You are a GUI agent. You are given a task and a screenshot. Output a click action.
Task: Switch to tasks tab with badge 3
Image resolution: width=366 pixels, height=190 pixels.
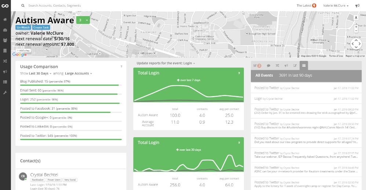257,66
